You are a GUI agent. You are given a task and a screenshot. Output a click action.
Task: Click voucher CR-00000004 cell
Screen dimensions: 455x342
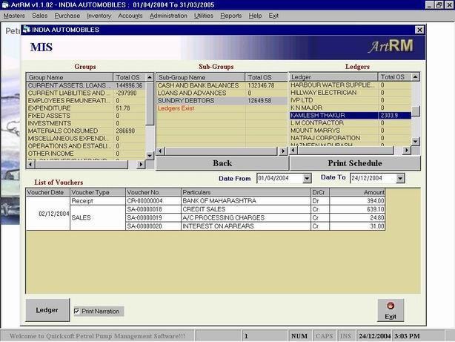(153, 201)
